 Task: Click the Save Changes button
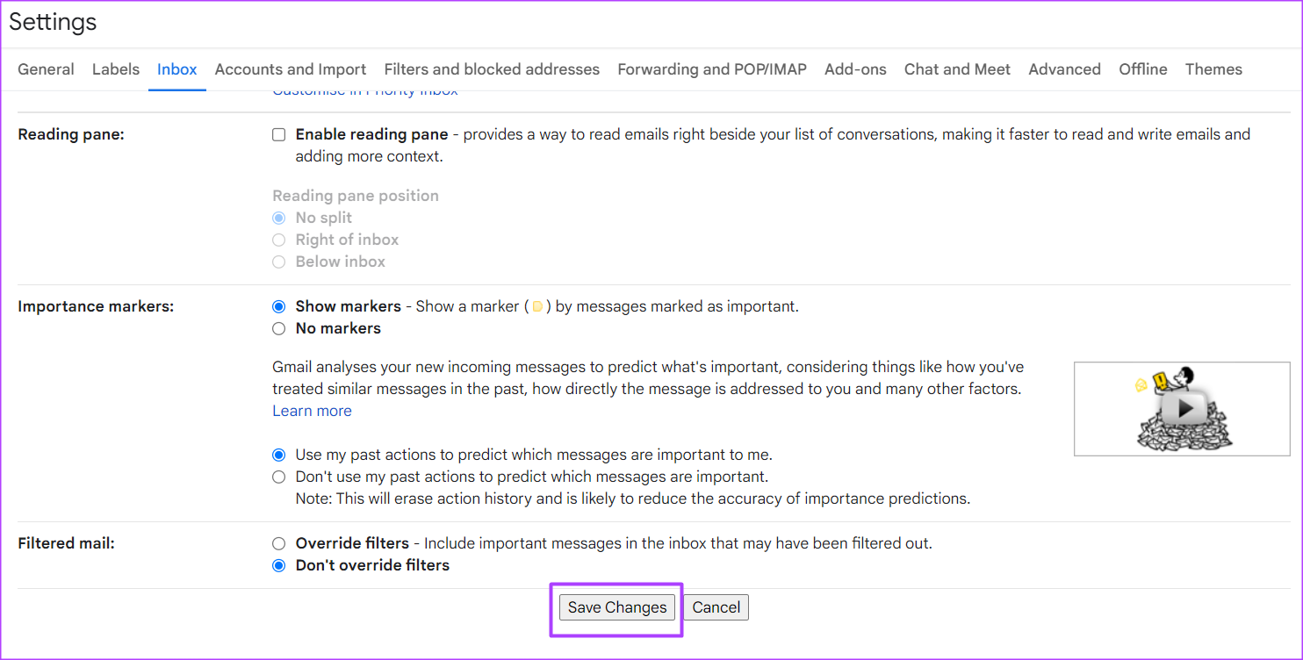617,607
